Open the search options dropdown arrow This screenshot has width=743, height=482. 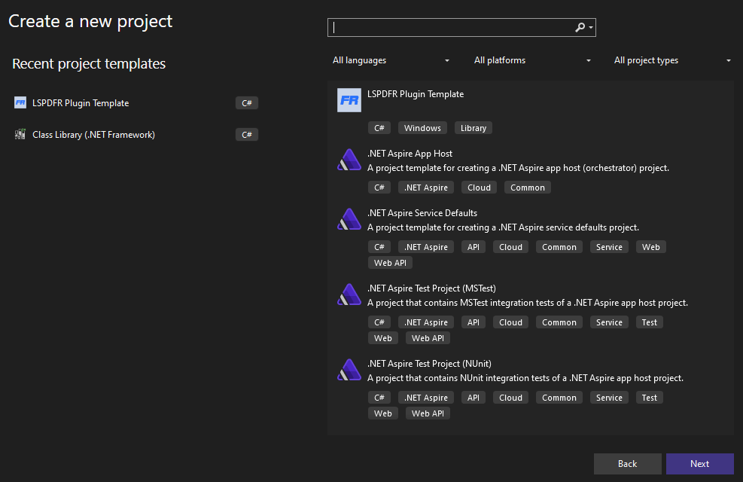point(592,28)
